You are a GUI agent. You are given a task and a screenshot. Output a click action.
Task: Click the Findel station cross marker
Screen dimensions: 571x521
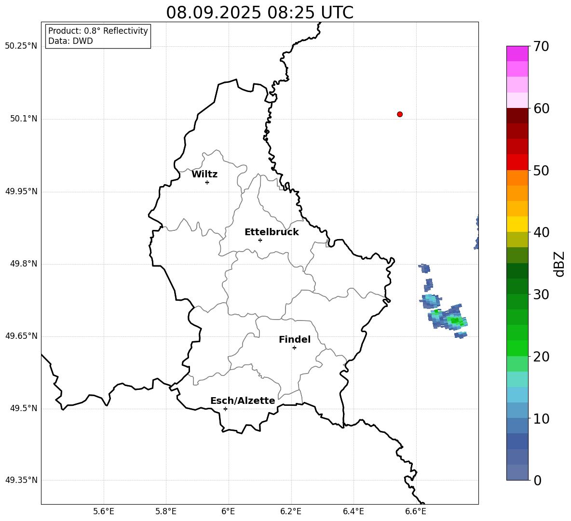(x=294, y=348)
